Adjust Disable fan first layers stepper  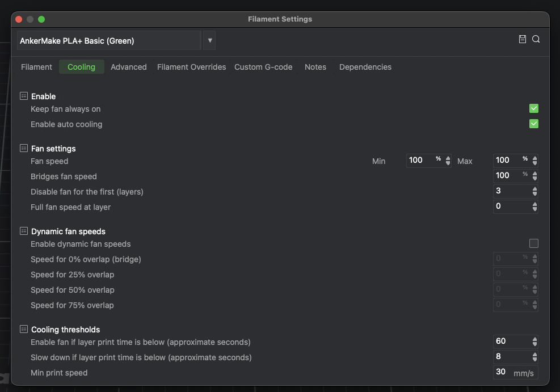pyautogui.click(x=534, y=191)
